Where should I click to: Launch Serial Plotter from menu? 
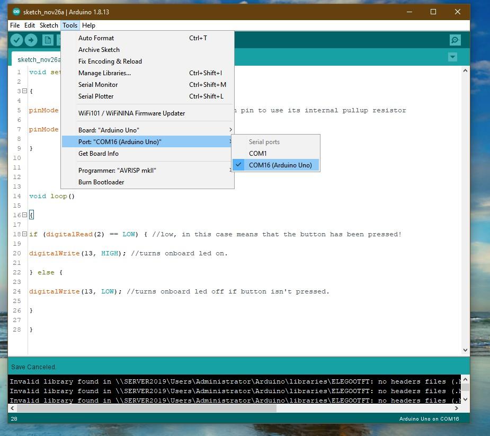click(147, 96)
